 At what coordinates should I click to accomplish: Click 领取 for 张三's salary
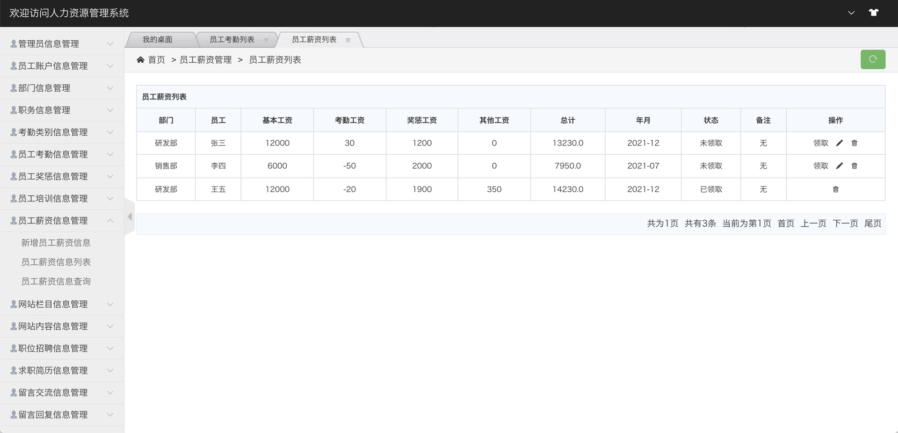821,143
